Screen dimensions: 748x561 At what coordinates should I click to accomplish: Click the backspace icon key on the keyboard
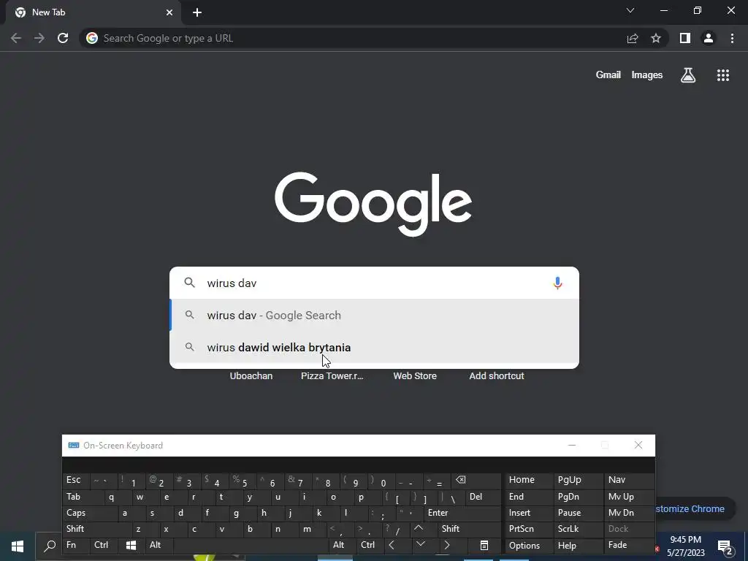[475, 480]
